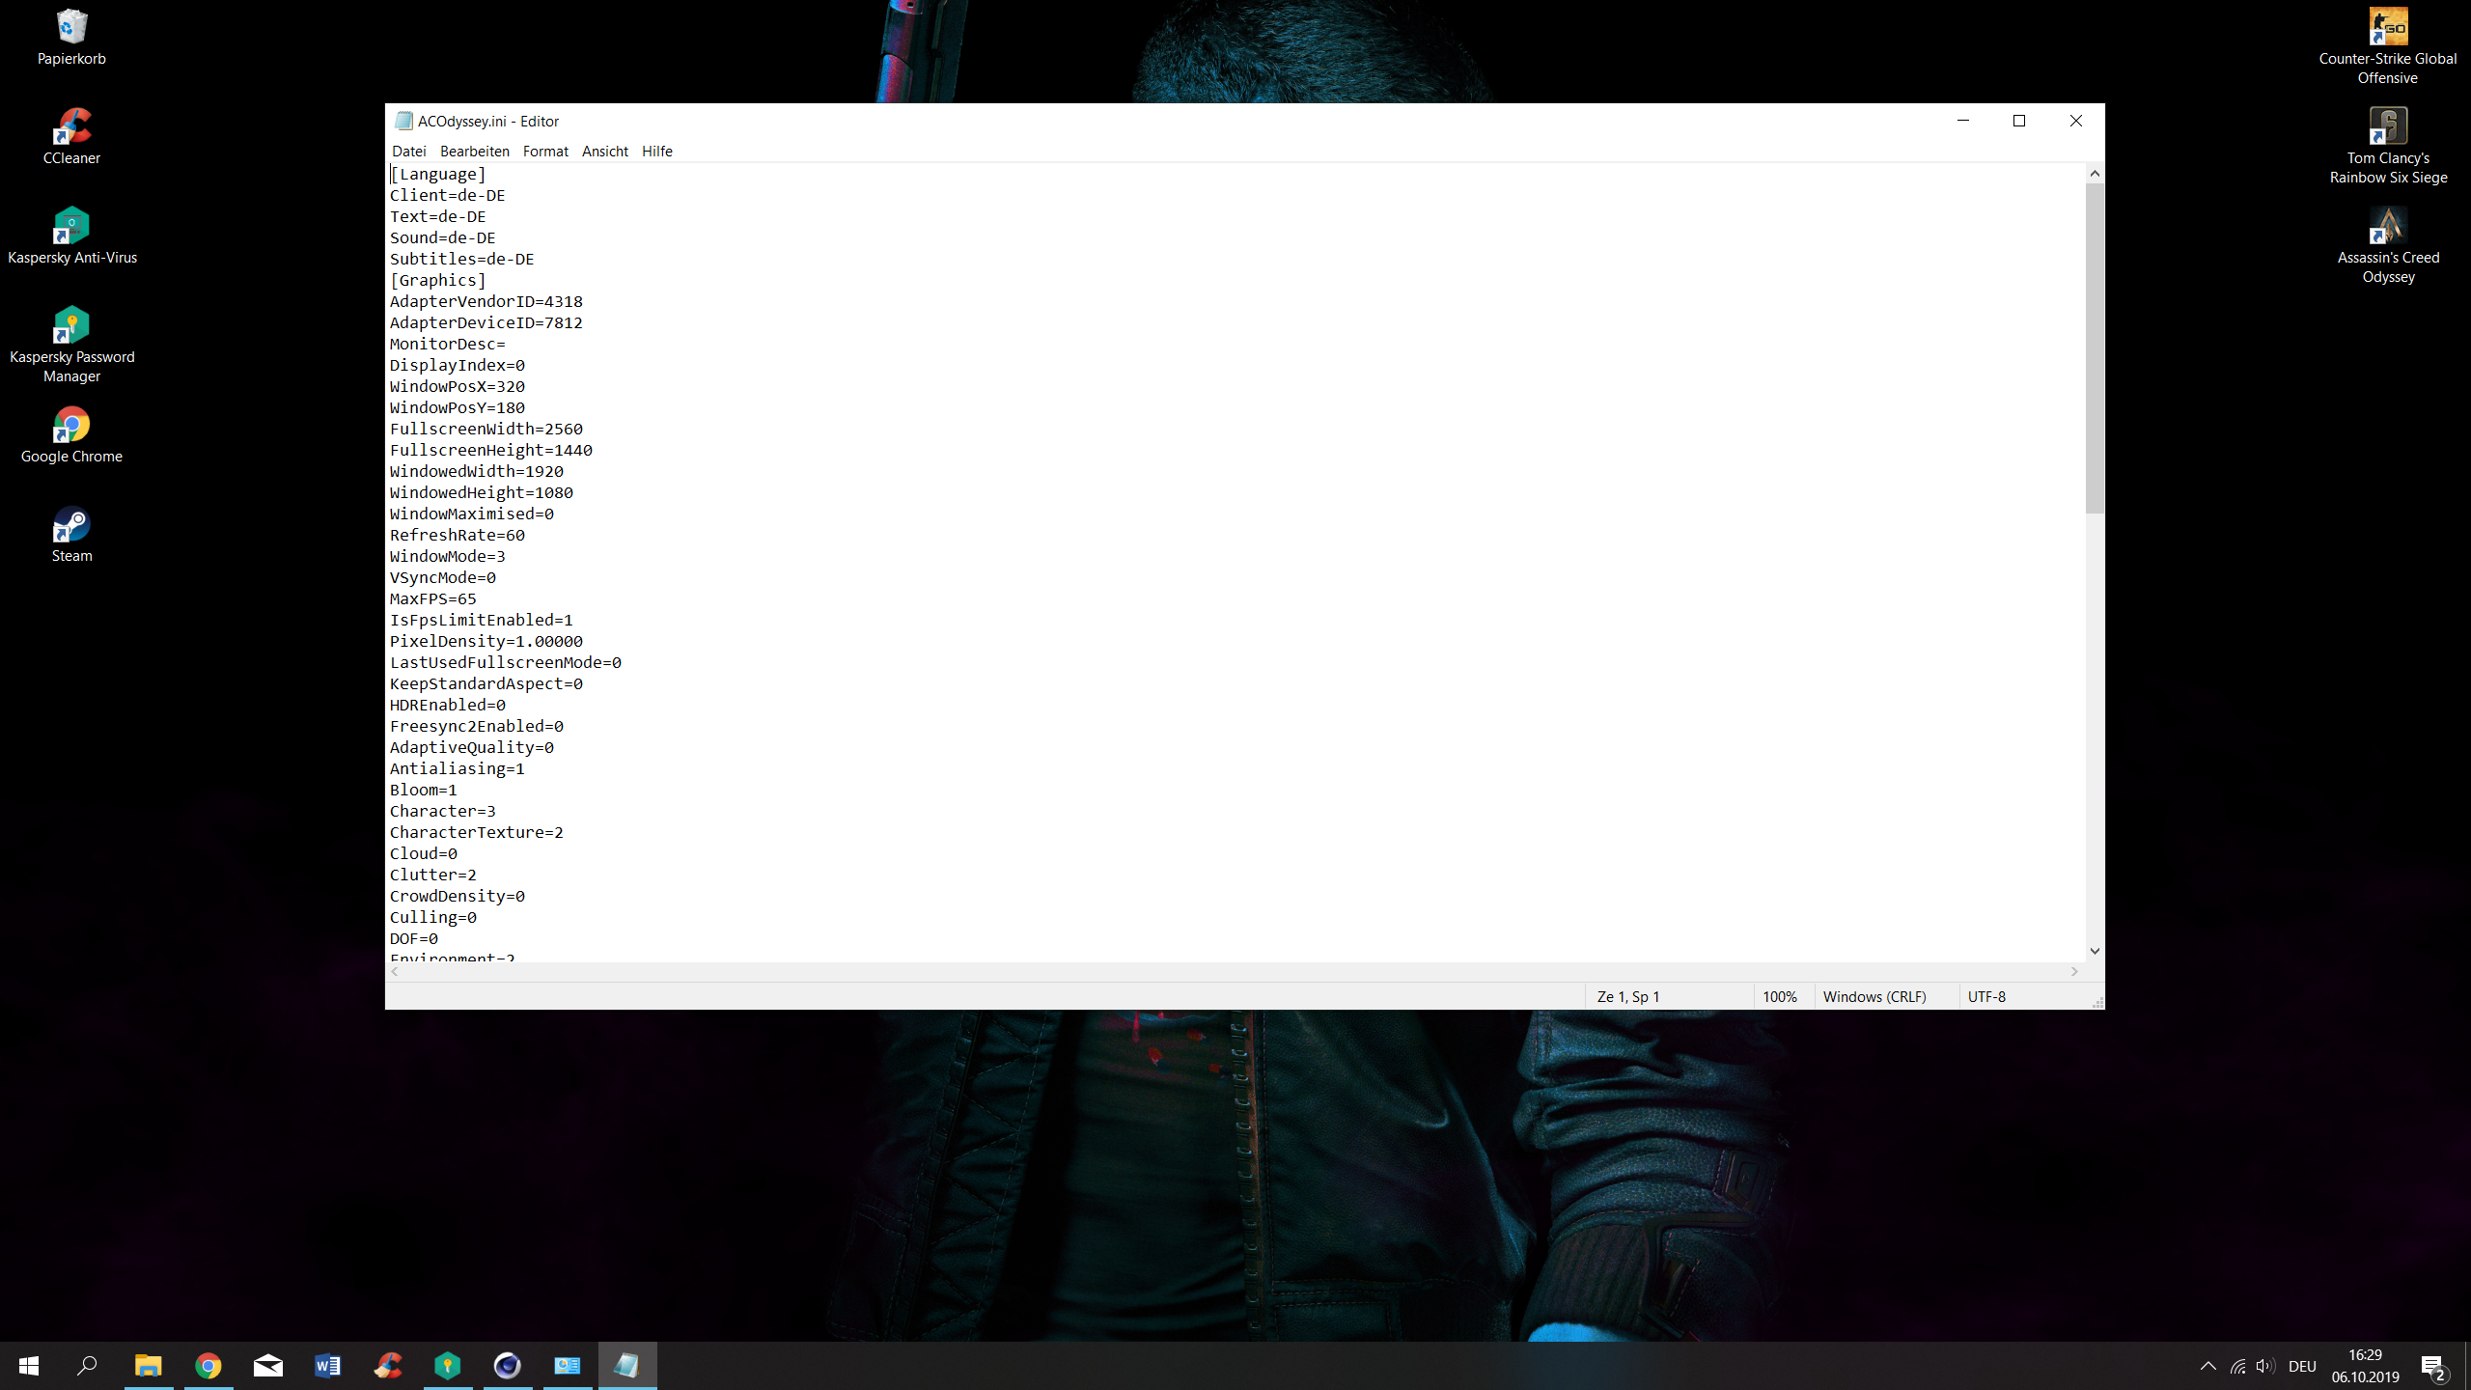Click the Windows Start button
This screenshot has width=2471, height=1390.
[29, 1366]
